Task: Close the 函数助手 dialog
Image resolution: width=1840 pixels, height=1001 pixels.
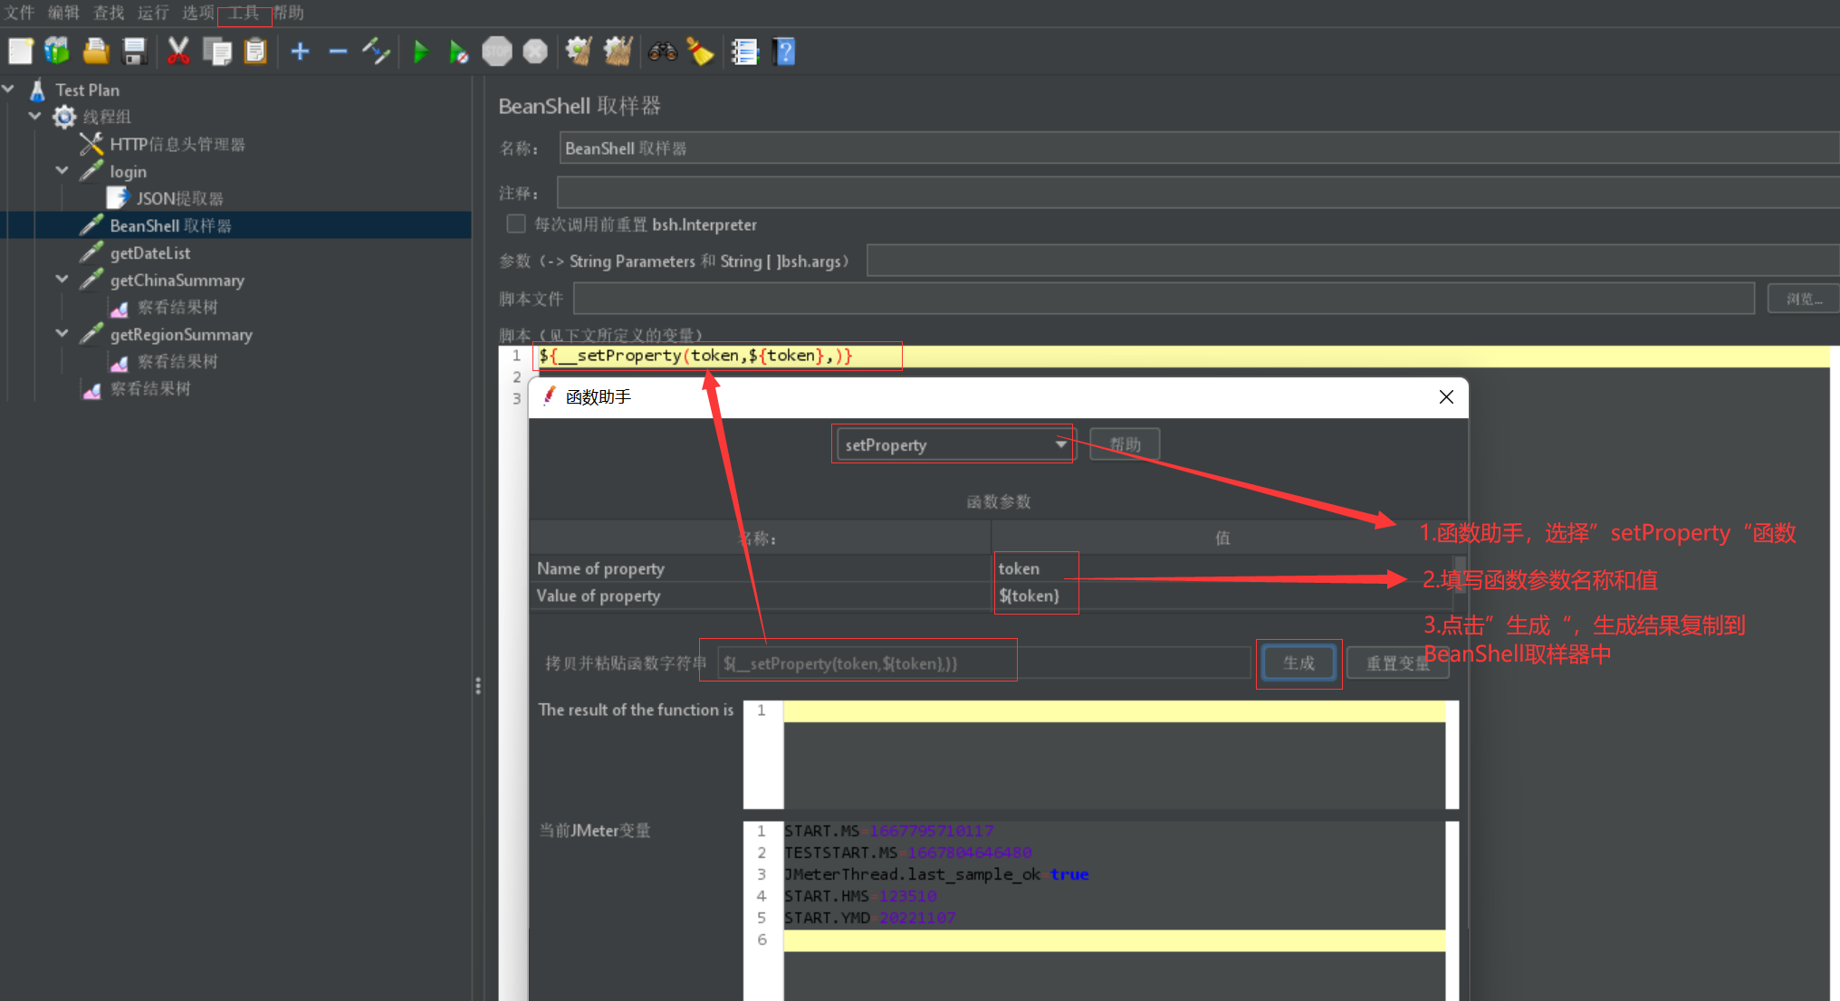Action: pyautogui.click(x=1446, y=396)
